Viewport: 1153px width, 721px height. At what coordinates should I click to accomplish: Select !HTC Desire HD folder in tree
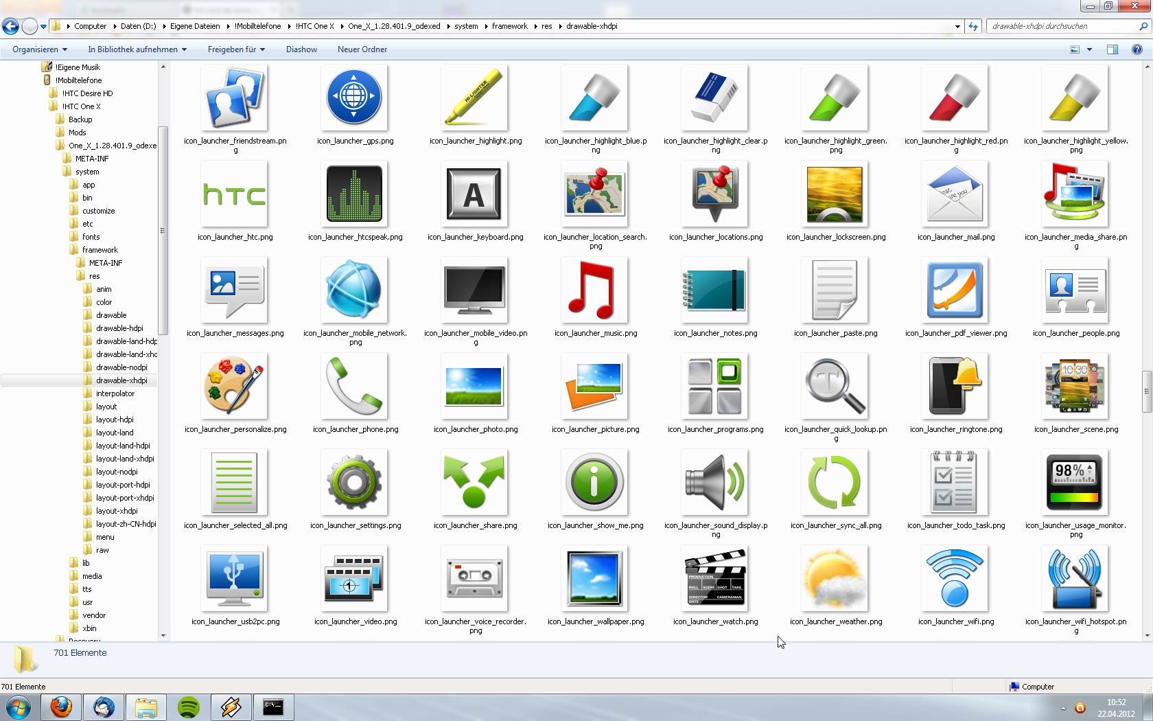click(x=87, y=93)
